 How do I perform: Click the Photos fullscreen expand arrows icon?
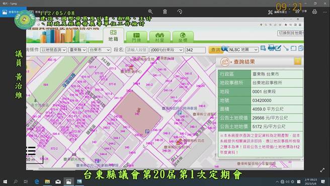coord(322,170)
